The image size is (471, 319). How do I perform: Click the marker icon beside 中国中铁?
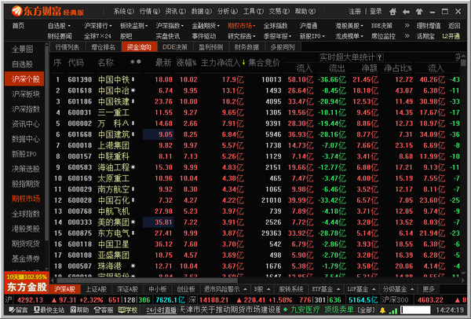click(x=133, y=79)
